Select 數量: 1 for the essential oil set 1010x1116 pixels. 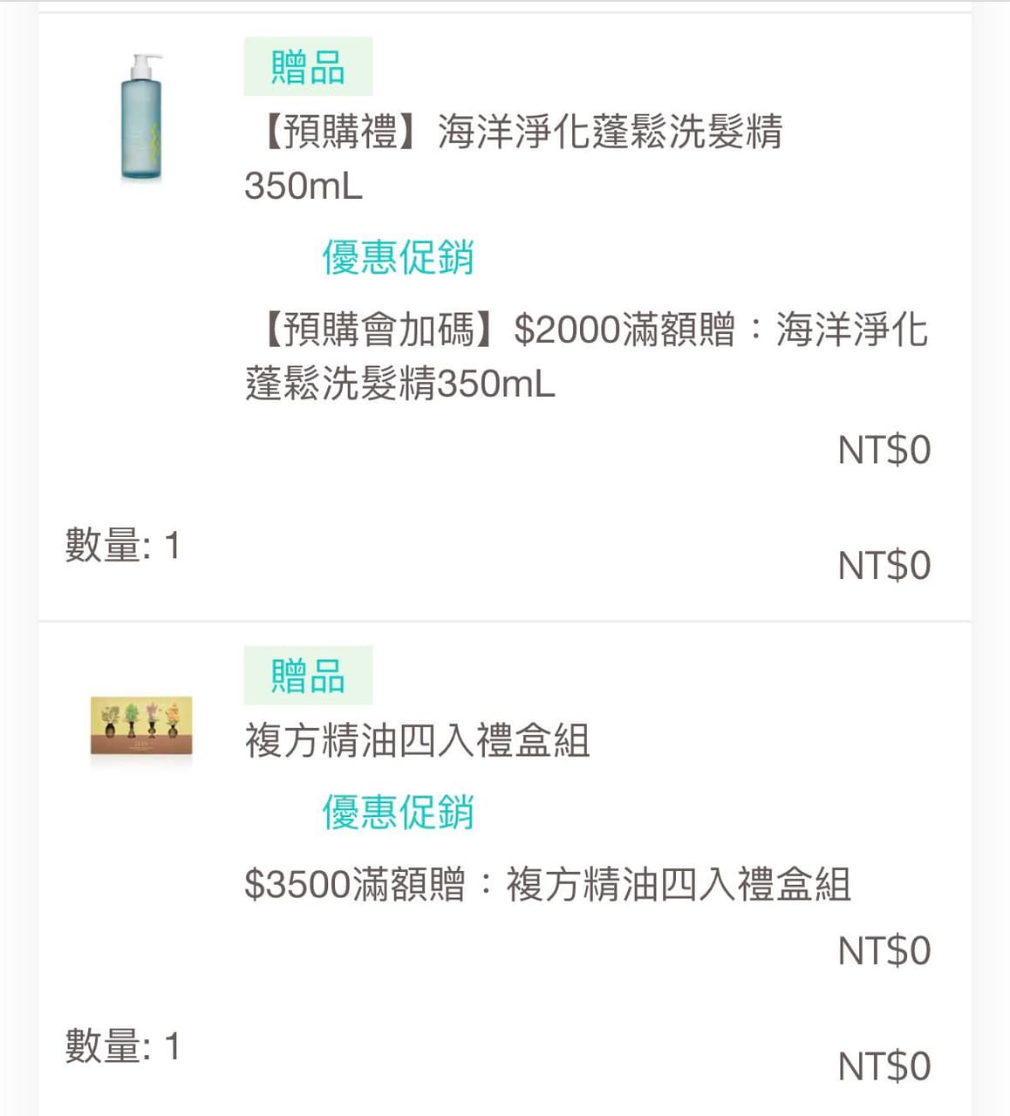[x=122, y=1045]
